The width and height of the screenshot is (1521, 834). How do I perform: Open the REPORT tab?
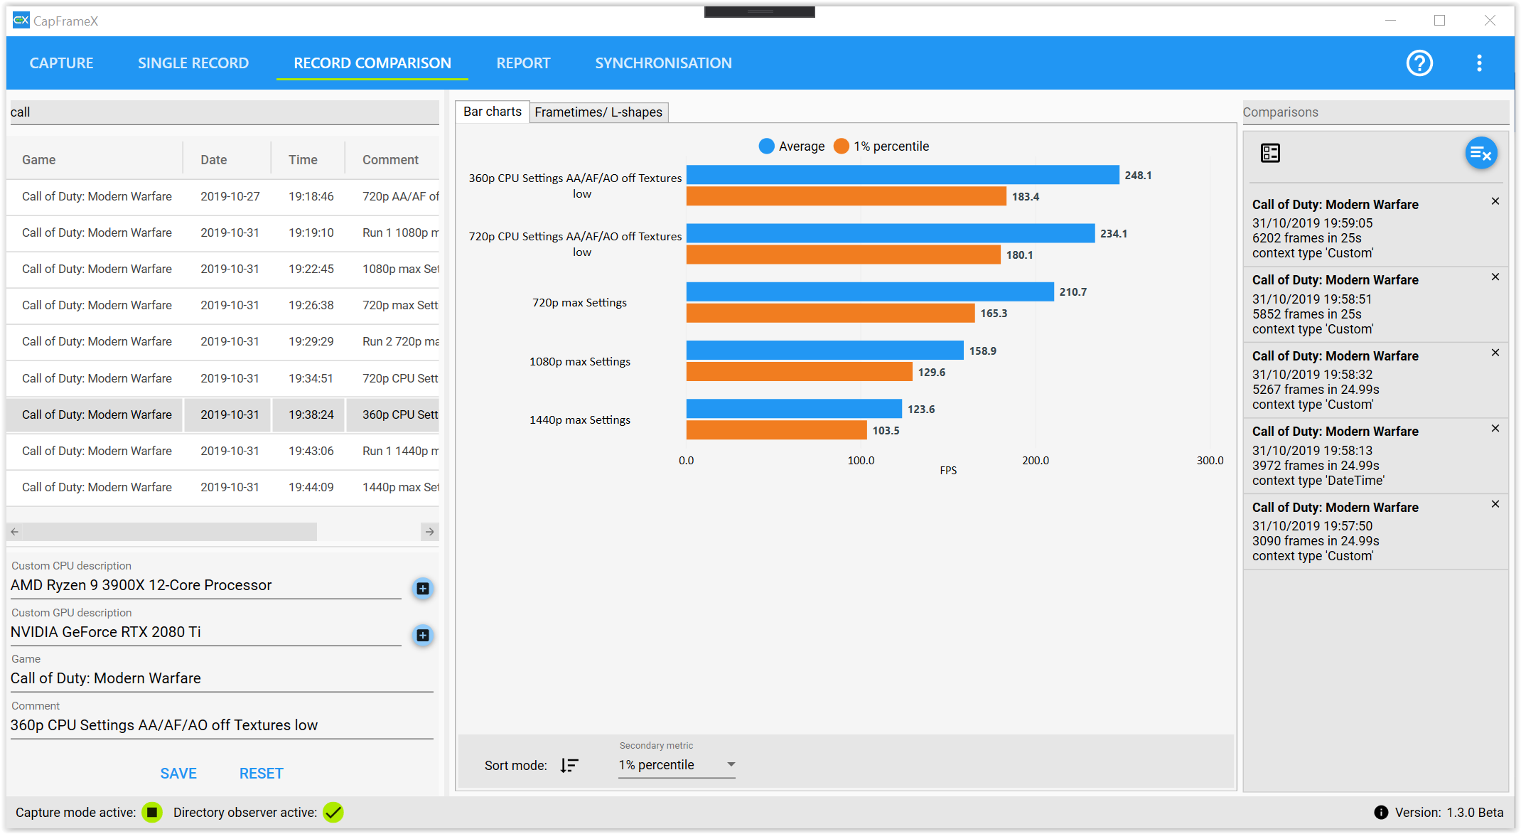[523, 63]
